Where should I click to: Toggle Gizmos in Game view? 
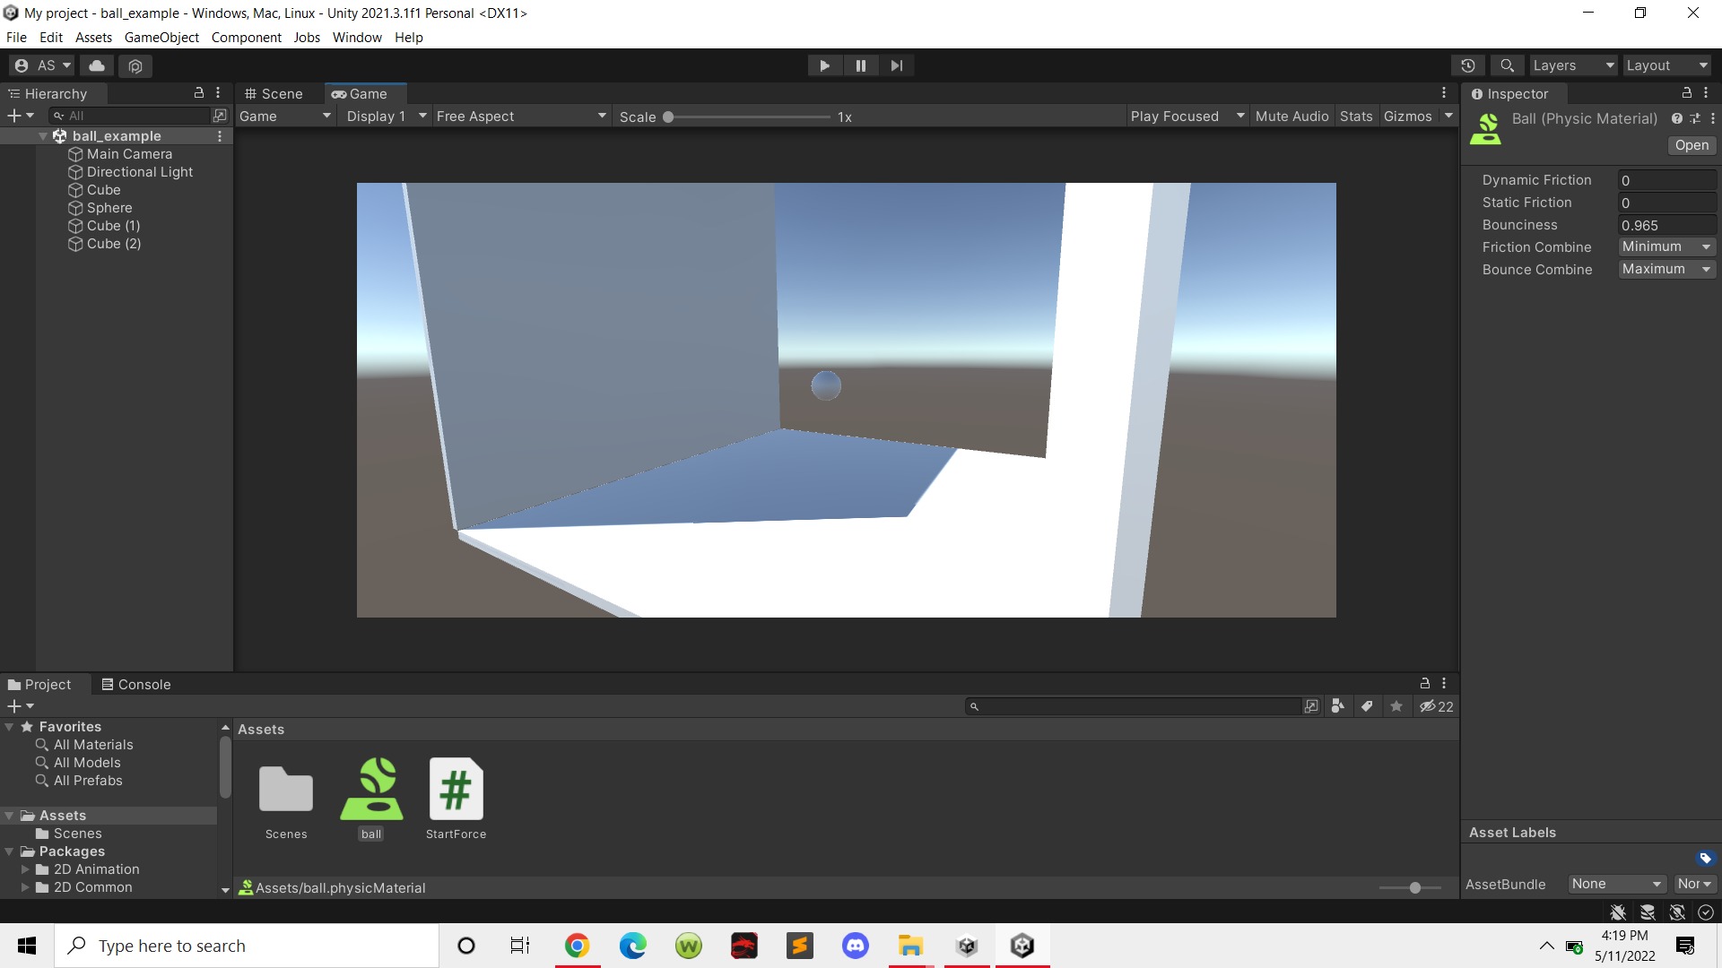pyautogui.click(x=1407, y=117)
